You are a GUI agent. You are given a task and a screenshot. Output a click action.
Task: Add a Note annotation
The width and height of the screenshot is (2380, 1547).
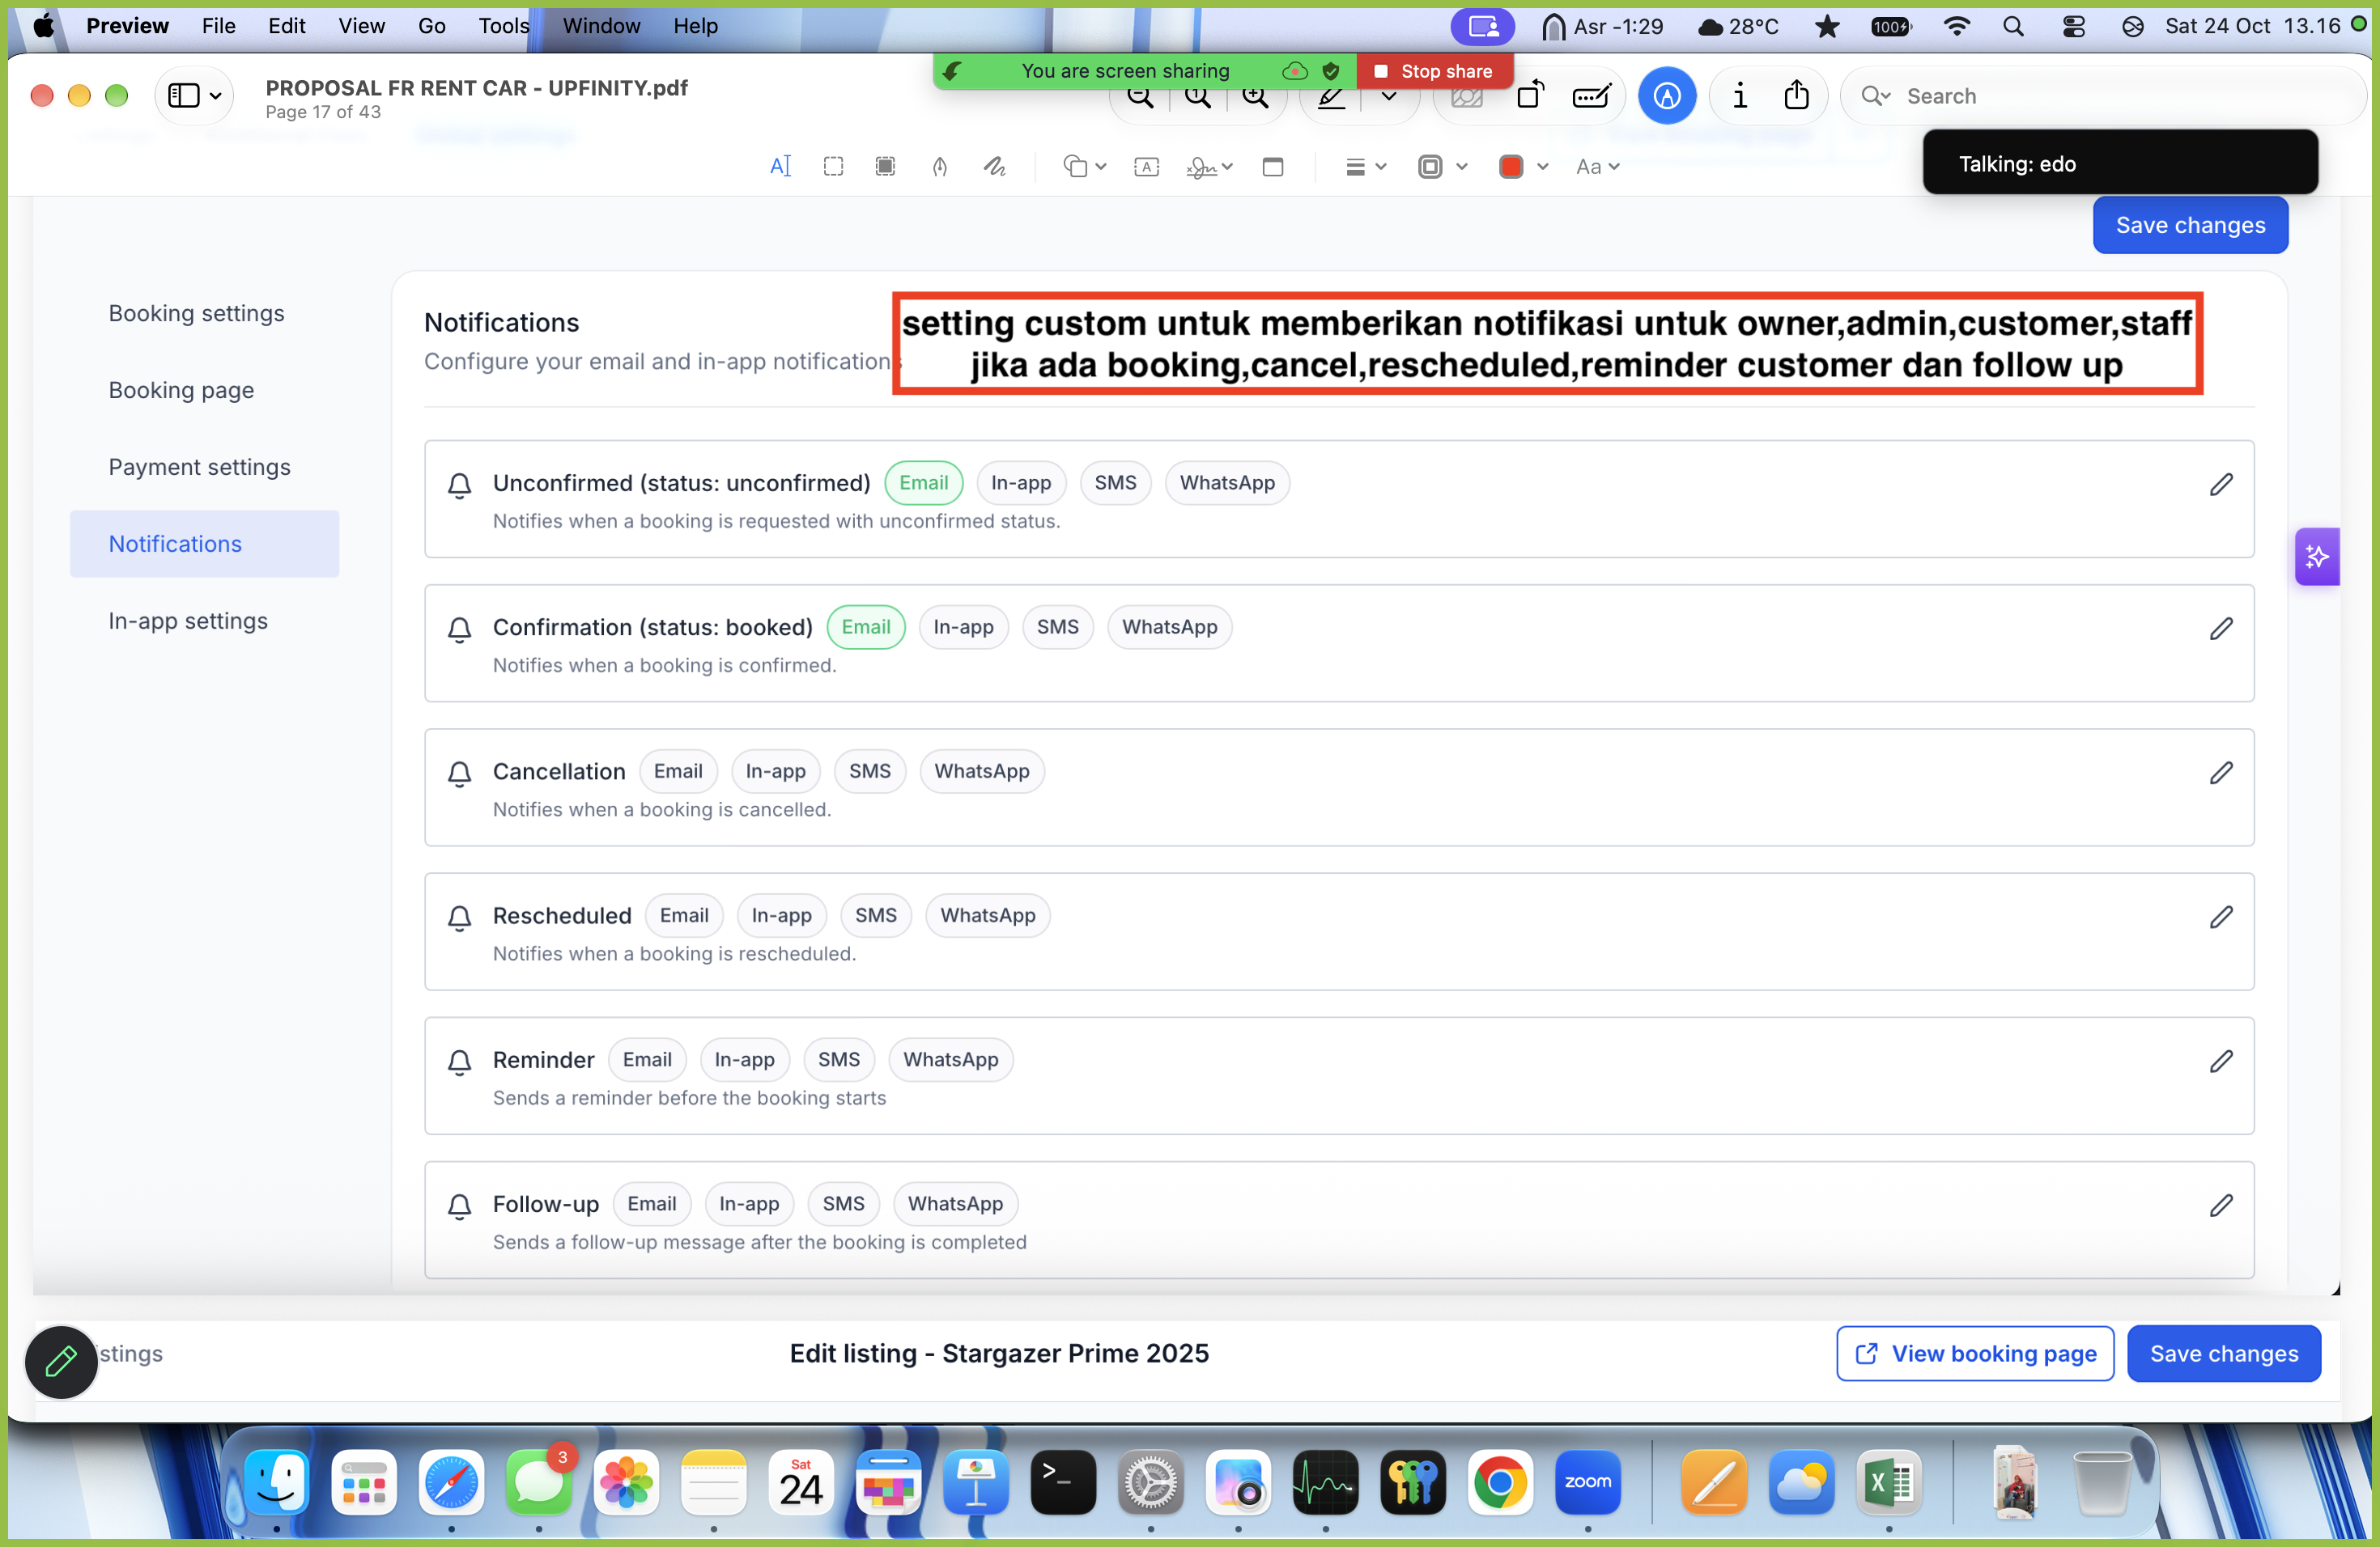[x=1273, y=167]
